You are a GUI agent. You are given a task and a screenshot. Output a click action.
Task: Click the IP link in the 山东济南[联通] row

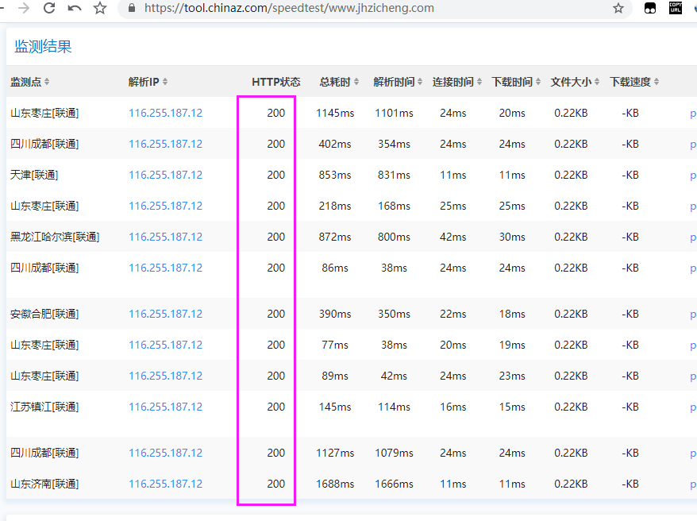pos(165,484)
